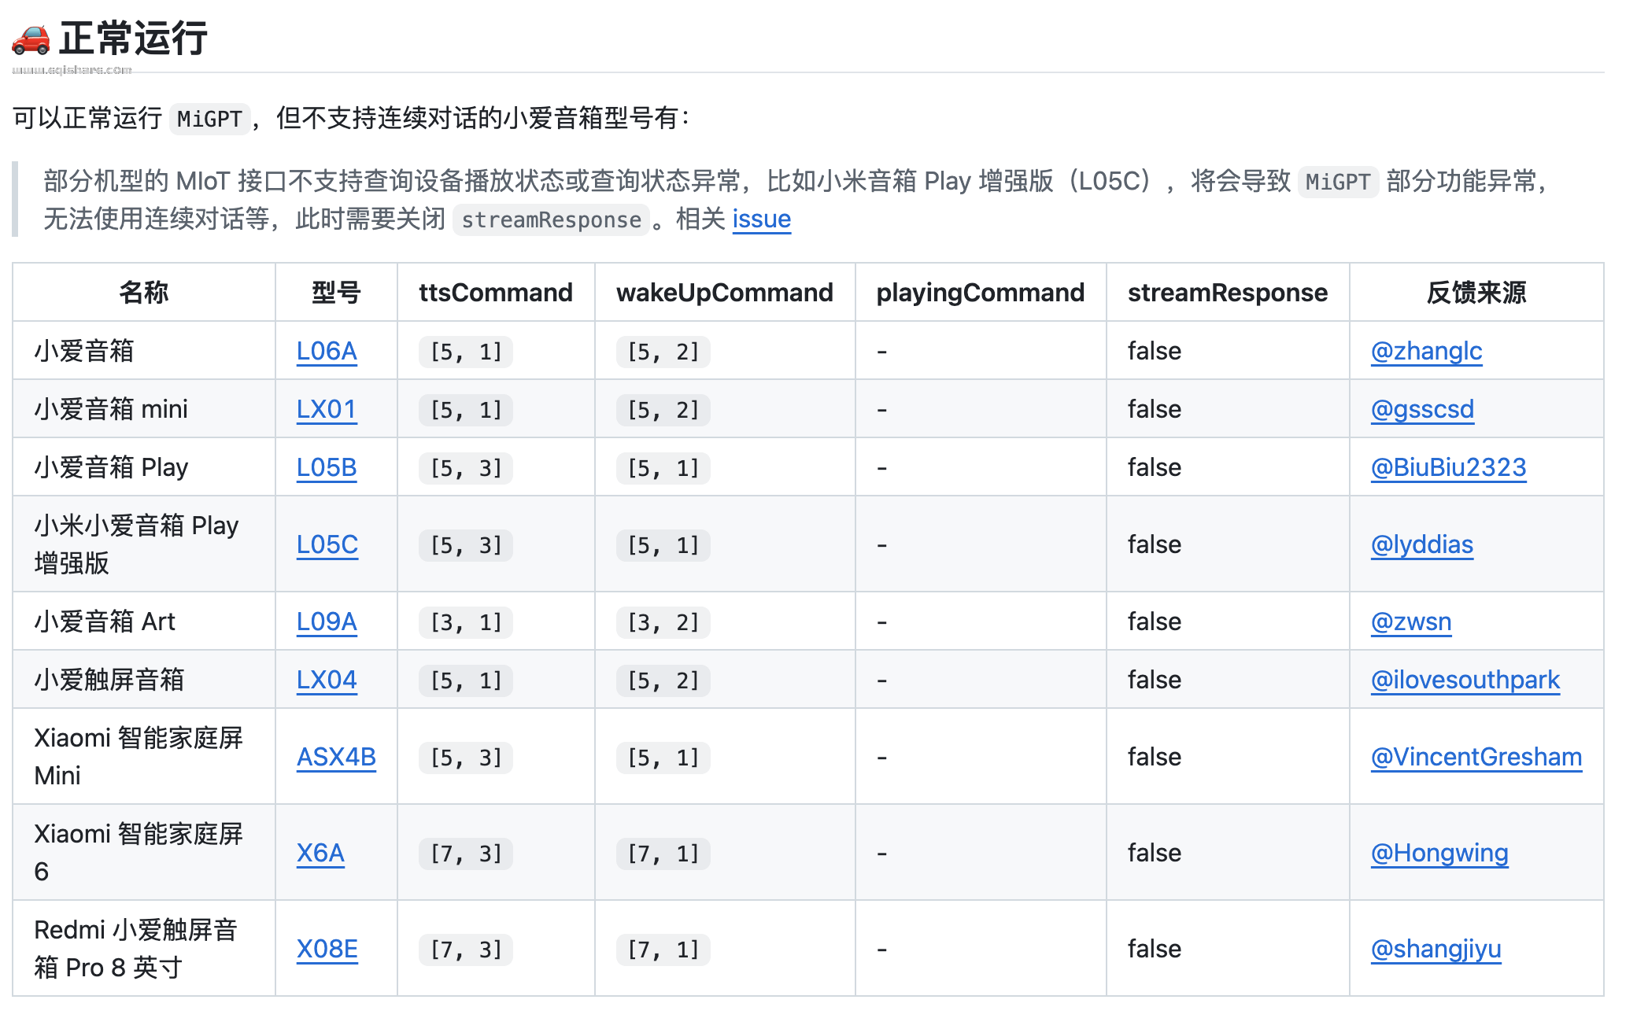Open @BiuBiu2323 profile link

pos(1448,467)
